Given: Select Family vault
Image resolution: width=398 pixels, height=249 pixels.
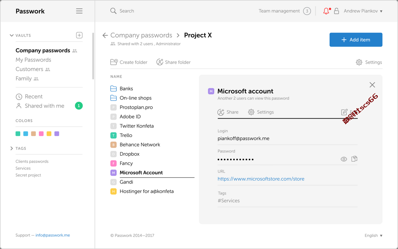Looking at the screenshot, I should click(24, 78).
